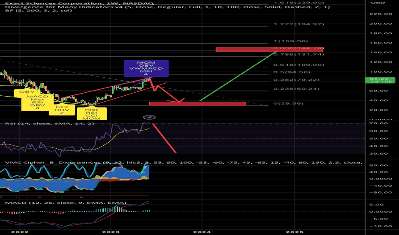The width and height of the screenshot is (399, 235).
Task: Click the 0.786(131.74) Fibonacci level label
Action: click(x=299, y=54)
